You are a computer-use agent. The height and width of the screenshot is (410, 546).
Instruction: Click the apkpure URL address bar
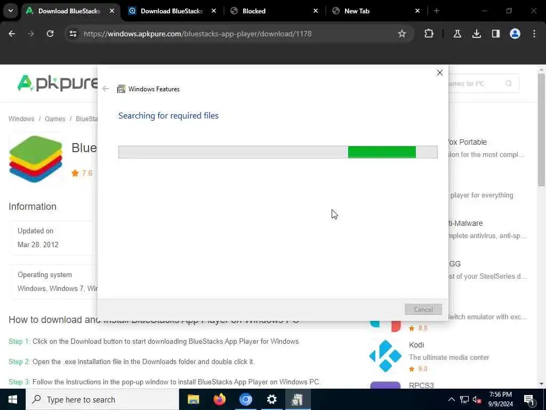(197, 34)
